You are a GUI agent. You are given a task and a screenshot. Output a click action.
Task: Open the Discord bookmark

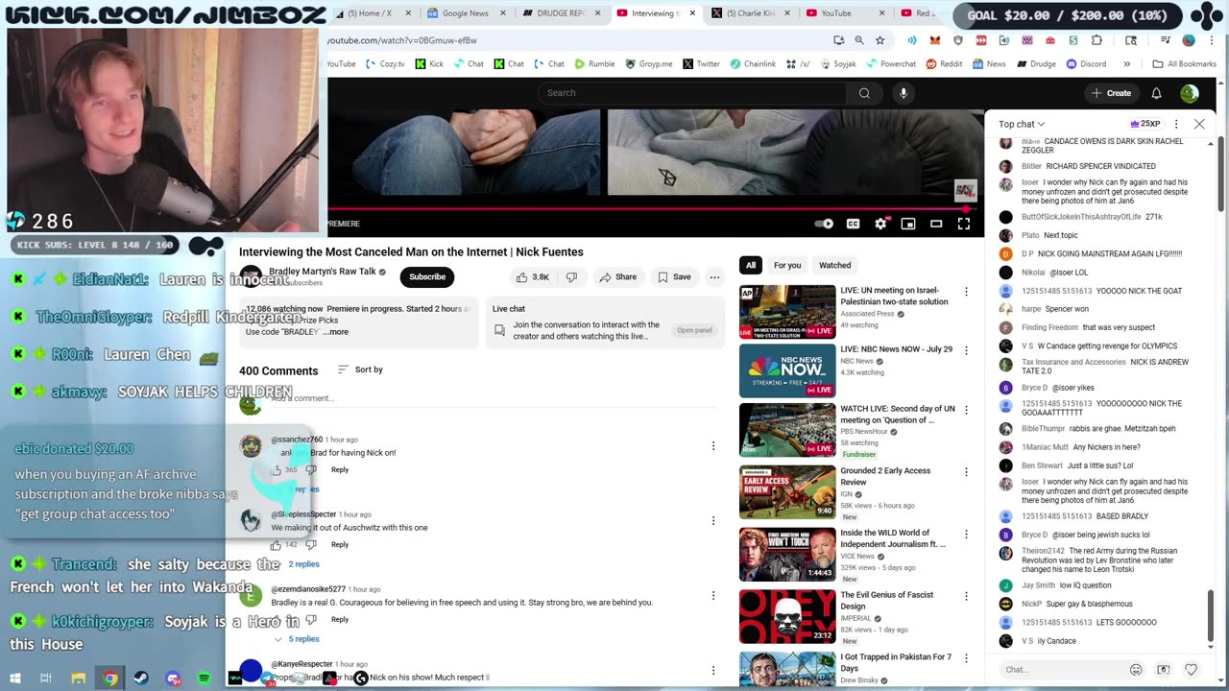tap(1085, 64)
